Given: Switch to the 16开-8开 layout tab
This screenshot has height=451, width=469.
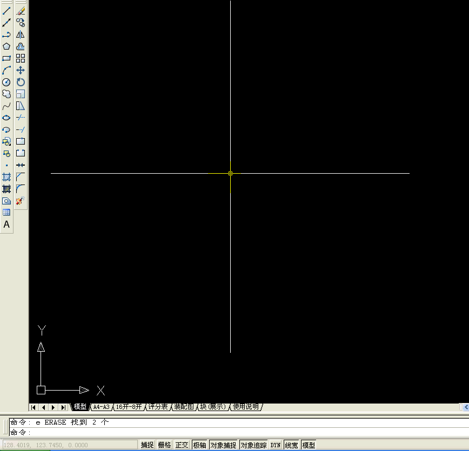Looking at the screenshot, I should (x=129, y=407).
